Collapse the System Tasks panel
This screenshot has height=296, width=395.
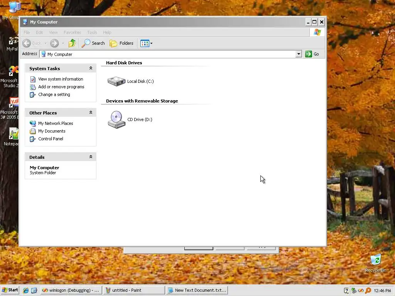click(91, 68)
